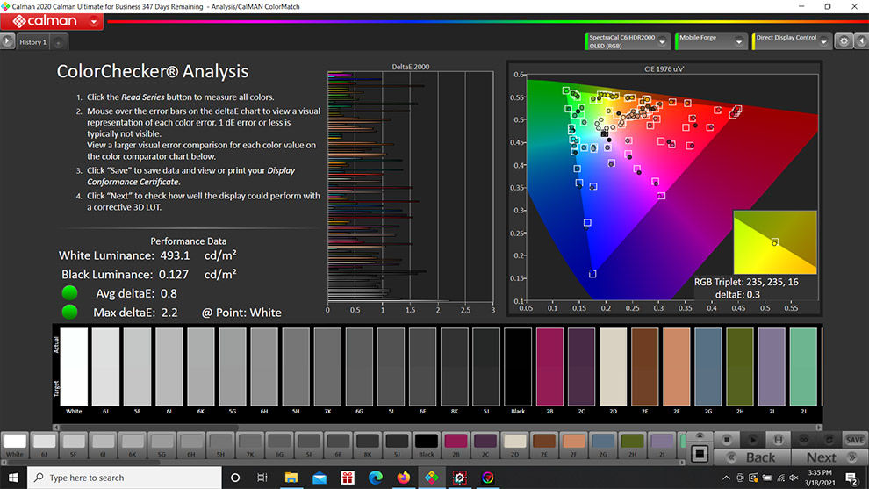Click the Max deltaE green indicator
The image size is (869, 489).
70,312
